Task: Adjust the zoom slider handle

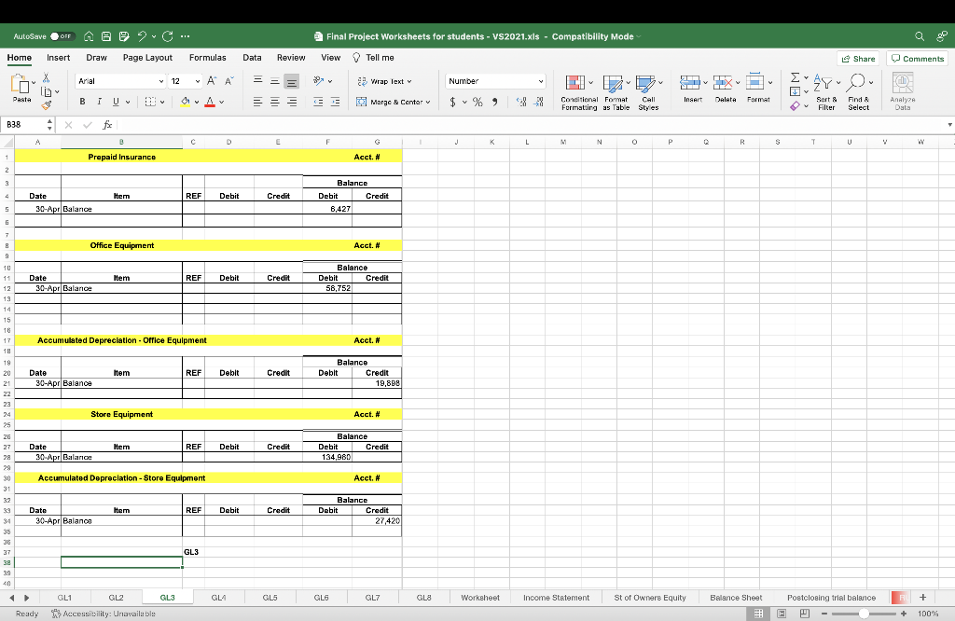Action: pos(863,614)
